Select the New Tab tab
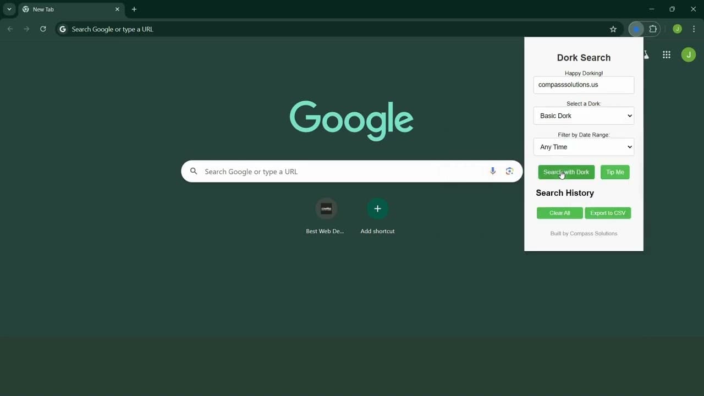The image size is (704, 396). coord(71,9)
